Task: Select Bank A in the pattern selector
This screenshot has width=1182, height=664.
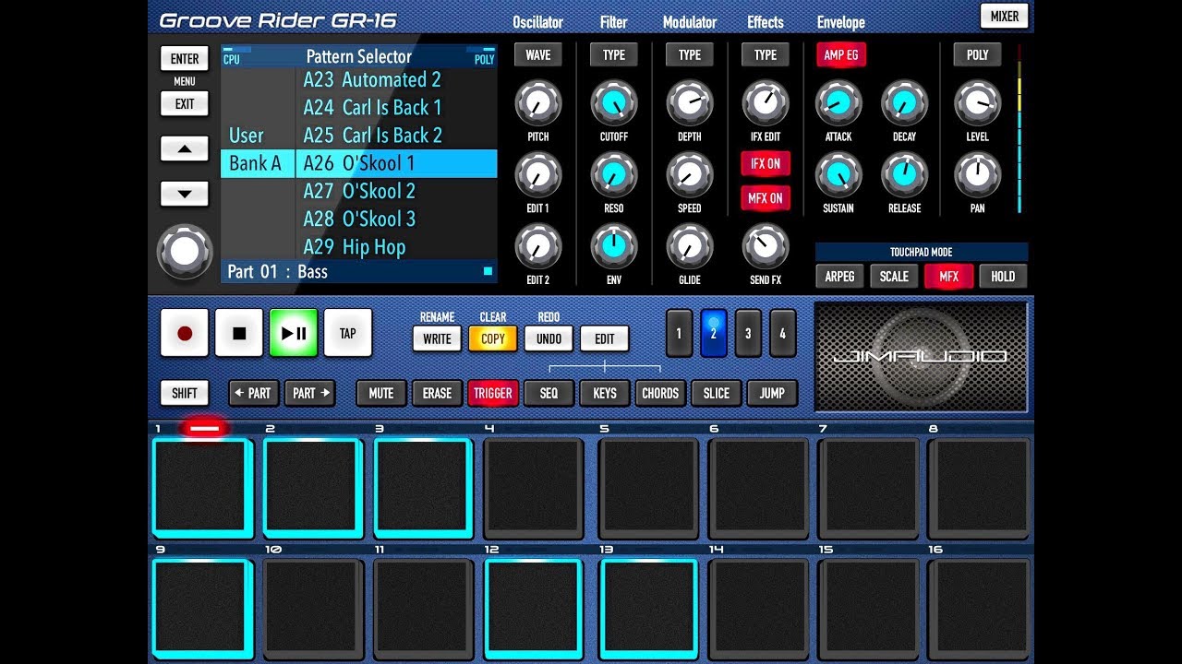Action: point(258,164)
